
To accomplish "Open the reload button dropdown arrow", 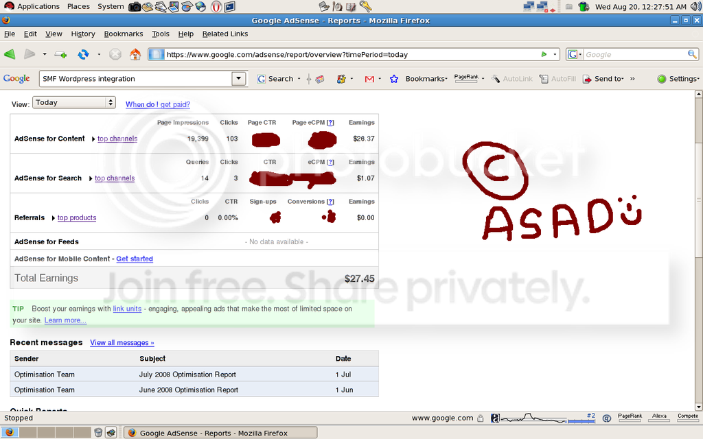I will (x=99, y=55).
